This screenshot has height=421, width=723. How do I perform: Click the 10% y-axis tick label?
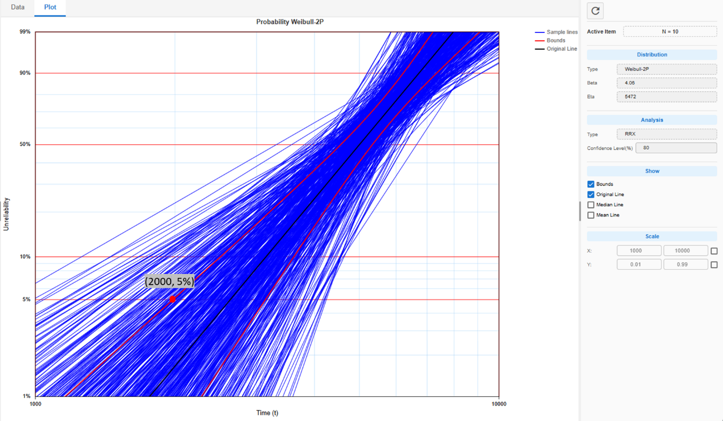pyautogui.click(x=25, y=257)
